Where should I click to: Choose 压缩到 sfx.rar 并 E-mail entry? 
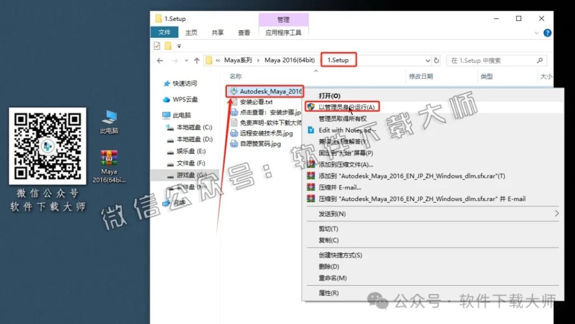422,199
